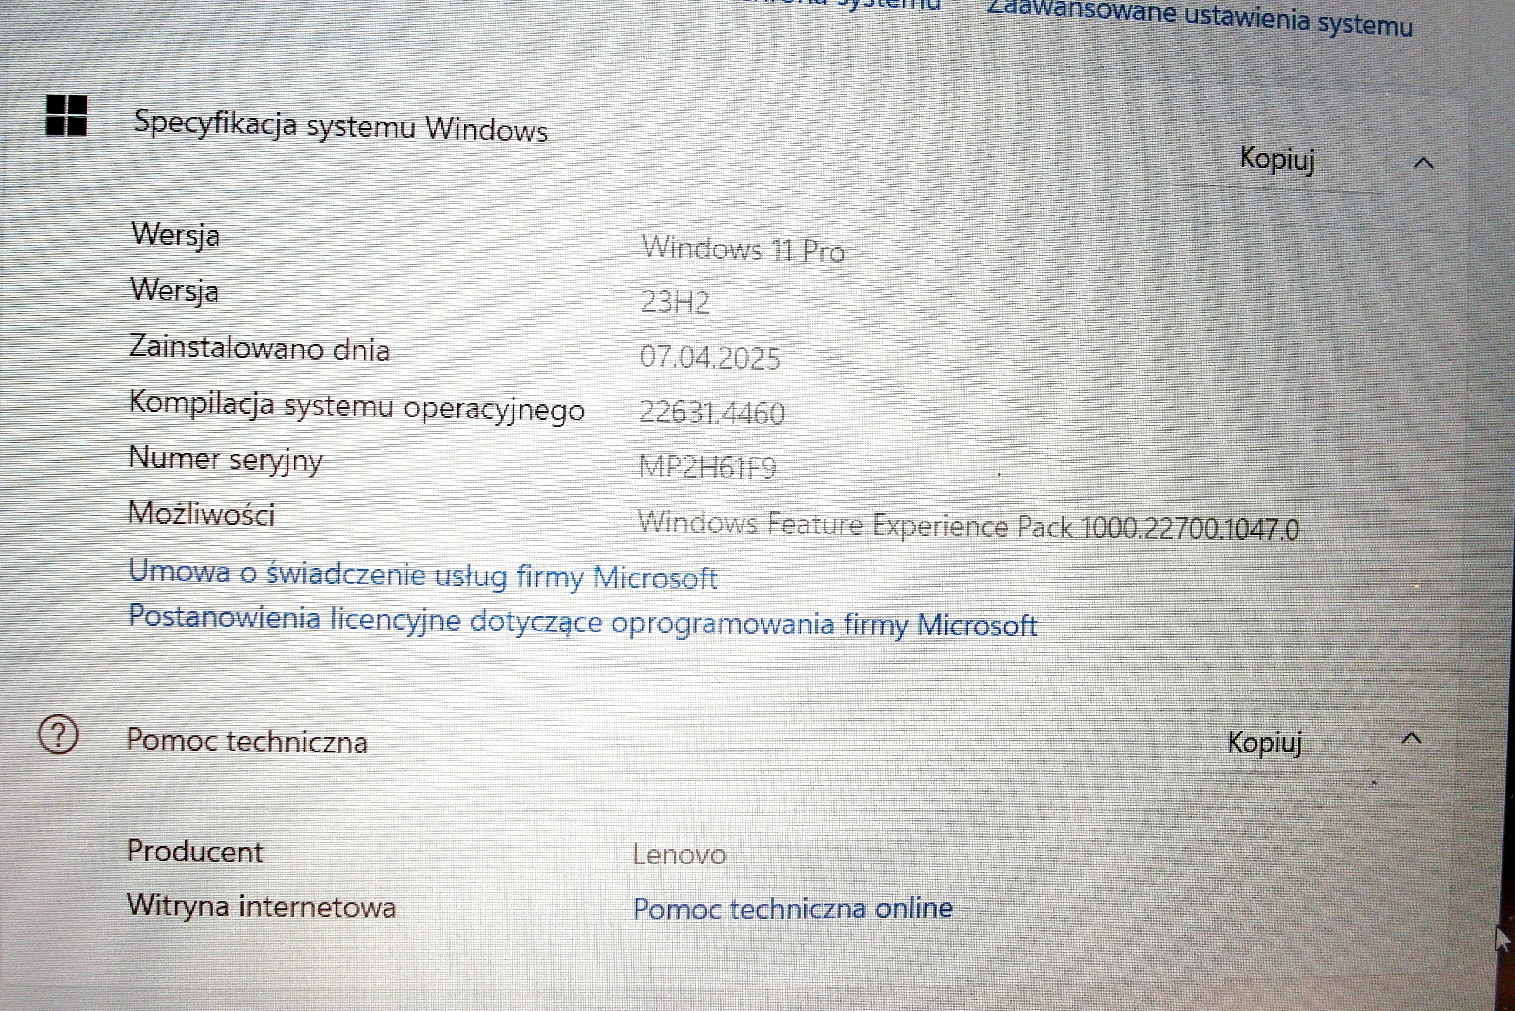This screenshot has height=1011, width=1515.
Task: Click the Windows logo icon beside Specyfikacja systemu Windows
Action: (66, 115)
